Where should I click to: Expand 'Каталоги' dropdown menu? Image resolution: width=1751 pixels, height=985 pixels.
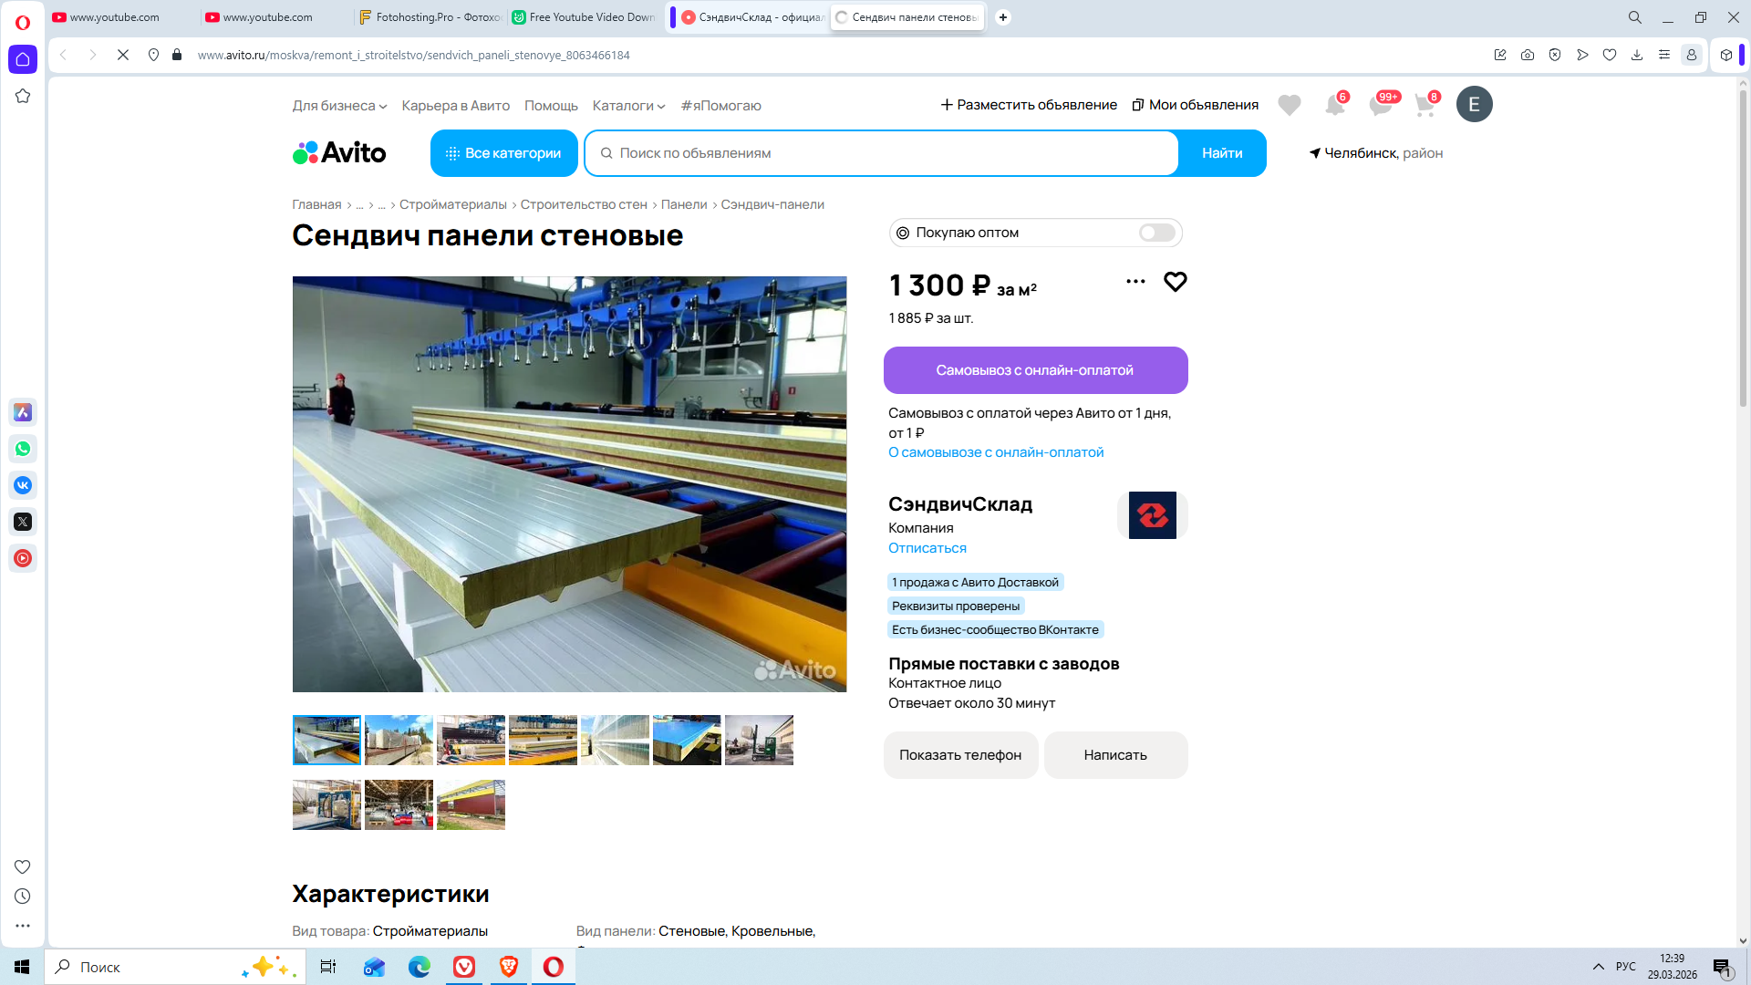pos(628,106)
